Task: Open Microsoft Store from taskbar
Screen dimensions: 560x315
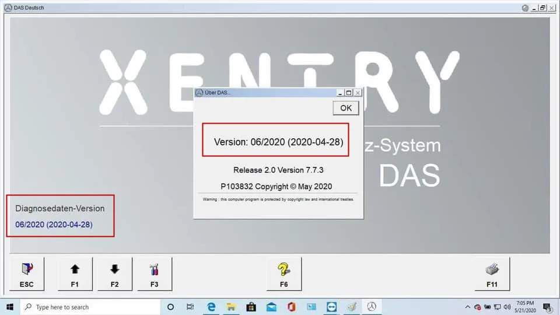Action: point(251,307)
